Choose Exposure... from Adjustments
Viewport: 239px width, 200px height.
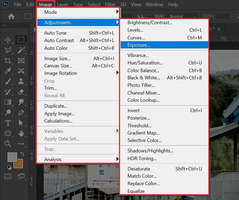[164, 45]
